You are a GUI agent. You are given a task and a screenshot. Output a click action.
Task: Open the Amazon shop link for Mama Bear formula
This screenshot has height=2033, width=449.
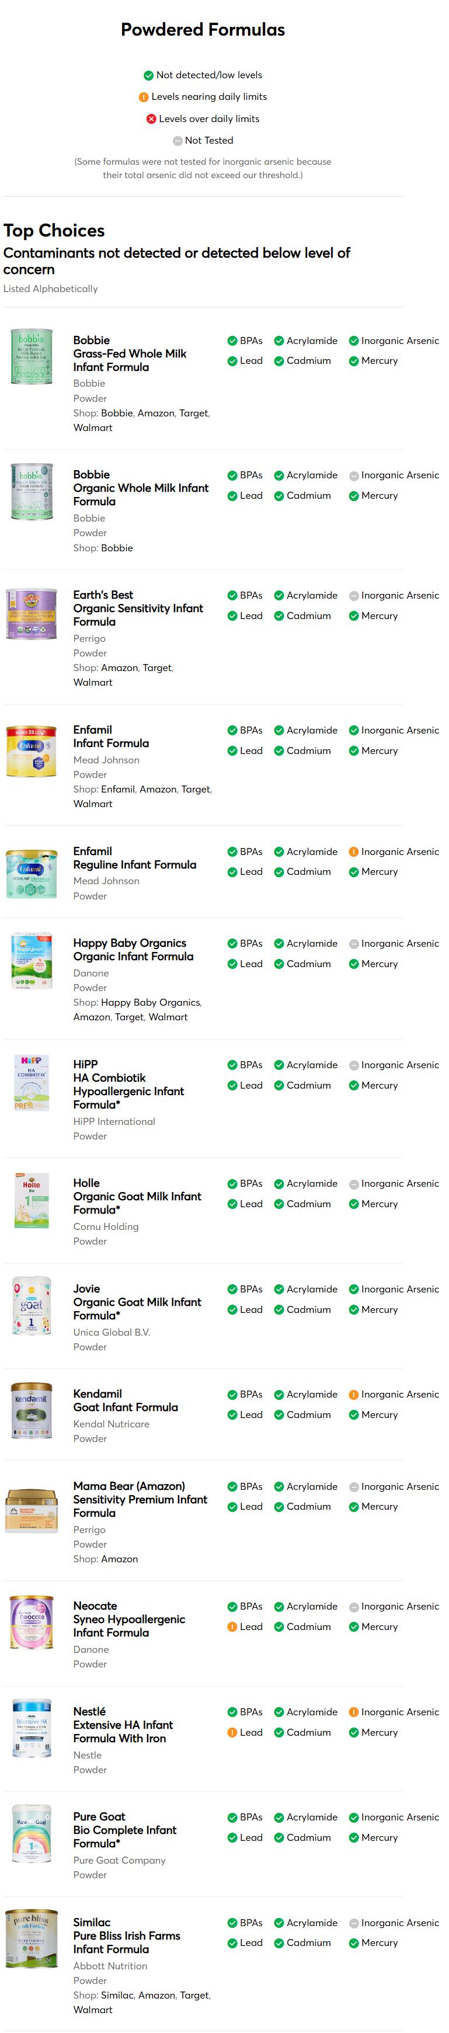point(119,1559)
